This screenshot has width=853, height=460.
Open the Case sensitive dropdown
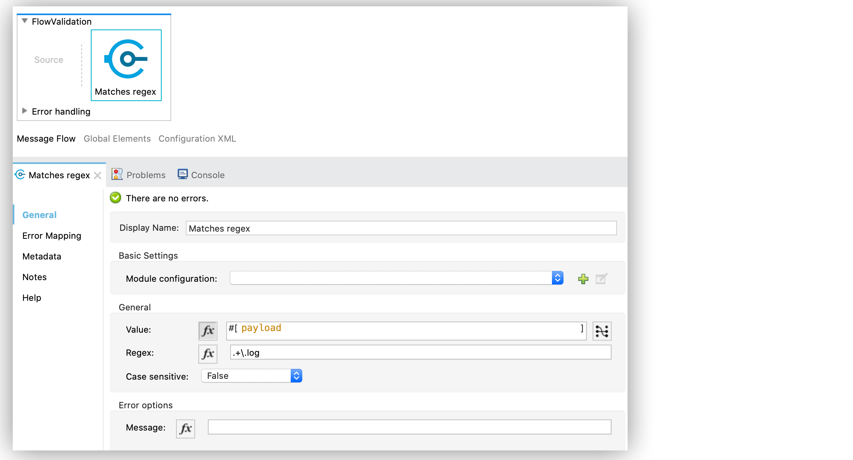click(296, 375)
